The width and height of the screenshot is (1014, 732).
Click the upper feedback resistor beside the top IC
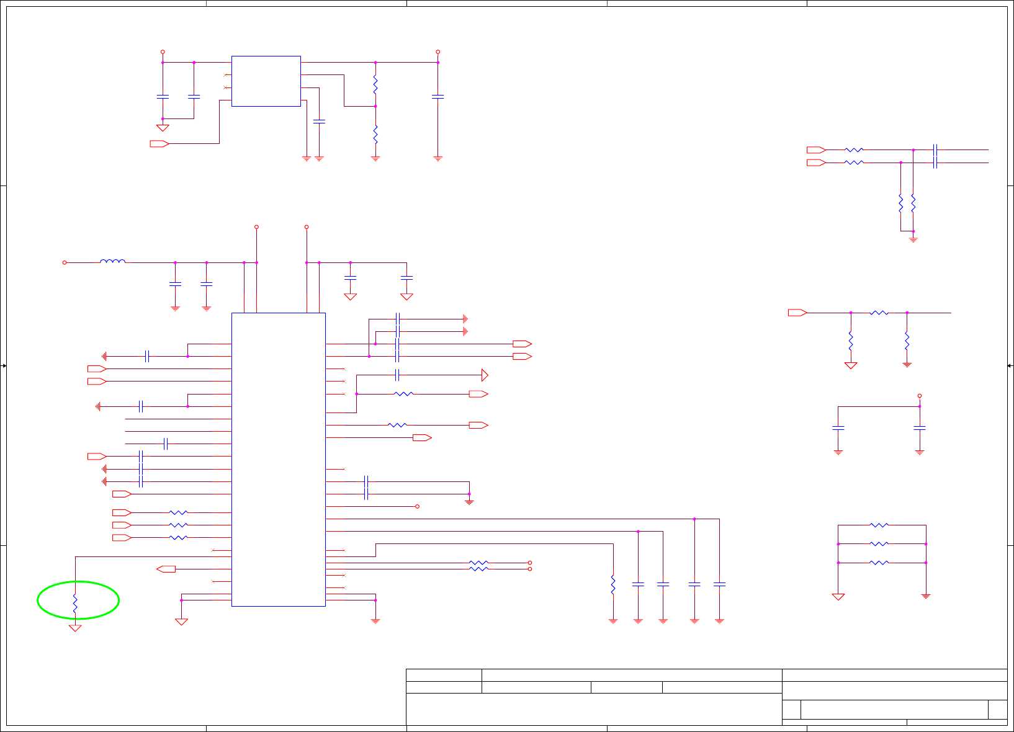pyautogui.click(x=375, y=84)
